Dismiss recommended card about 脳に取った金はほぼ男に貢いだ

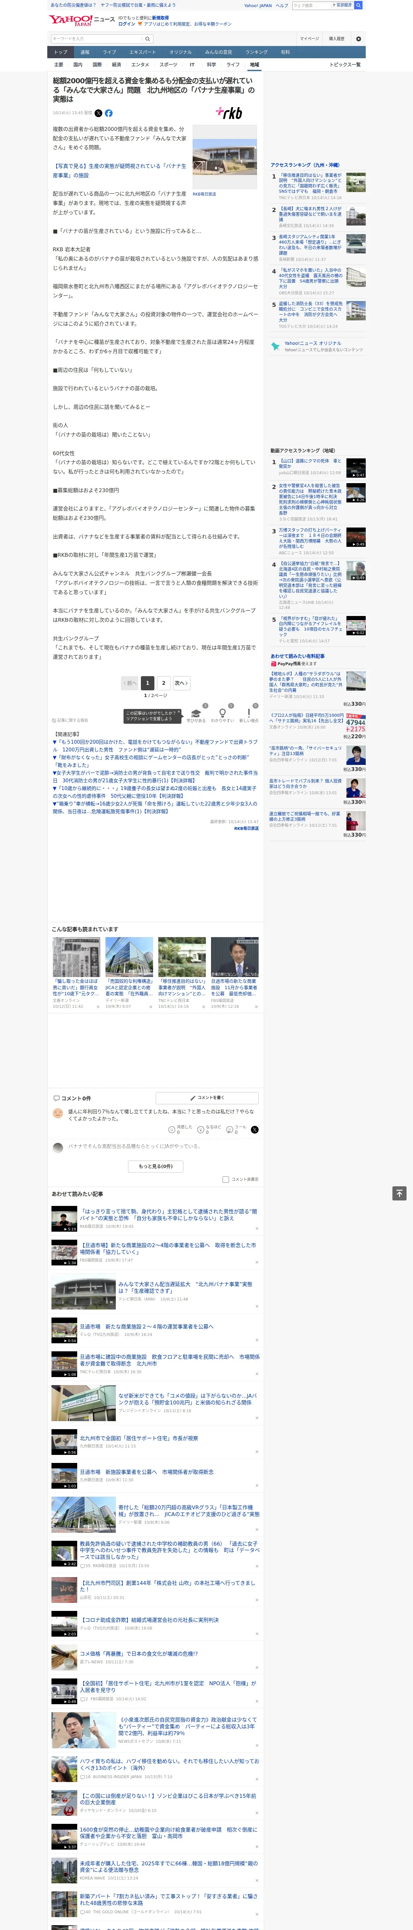coord(98,1007)
